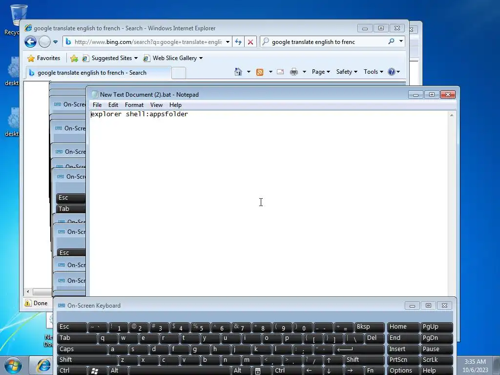Screen dimensions: 500x375
Task: Click the Return arrow key on On-Screen Keyboard
Action: tap(359, 350)
